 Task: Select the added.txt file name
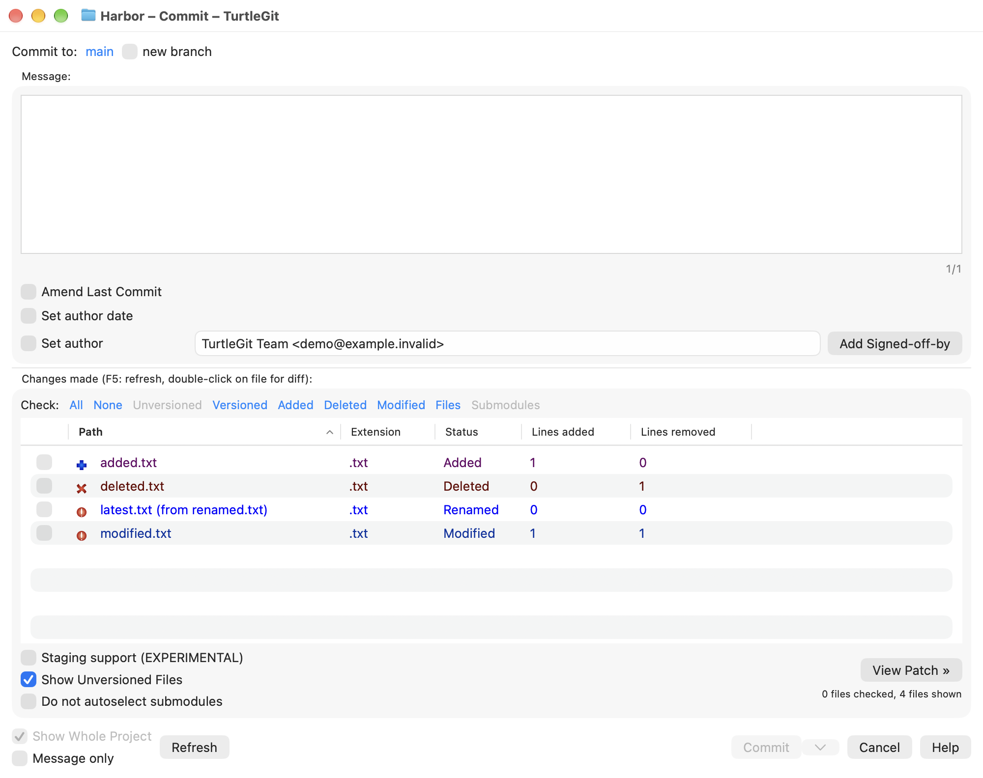tap(128, 463)
